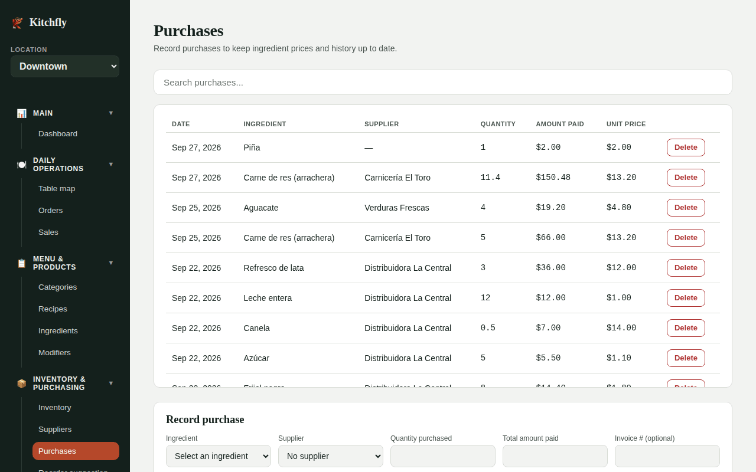Delete the Azúcar purchase

(686, 358)
